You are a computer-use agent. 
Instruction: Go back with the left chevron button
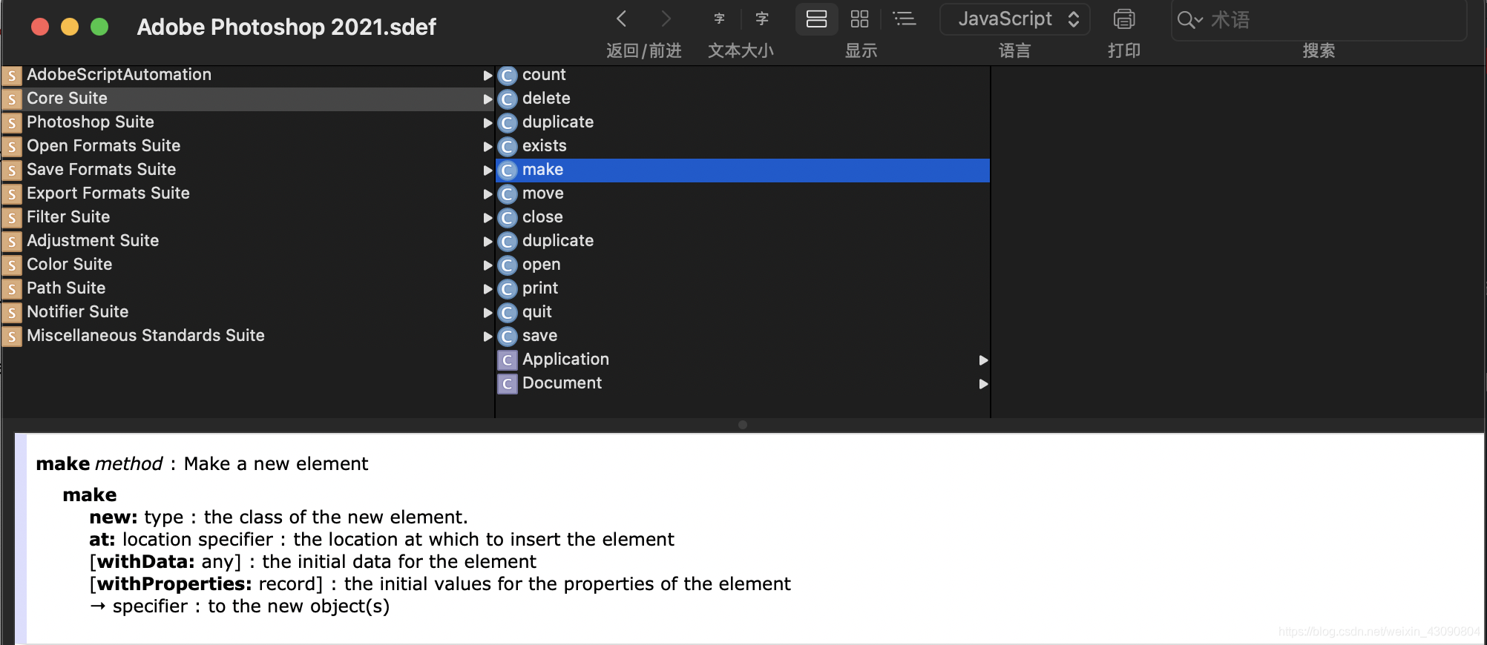pyautogui.click(x=622, y=19)
